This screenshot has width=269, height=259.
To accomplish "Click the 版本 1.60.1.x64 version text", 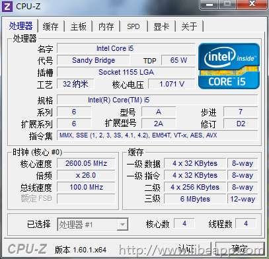I will point(81,250).
